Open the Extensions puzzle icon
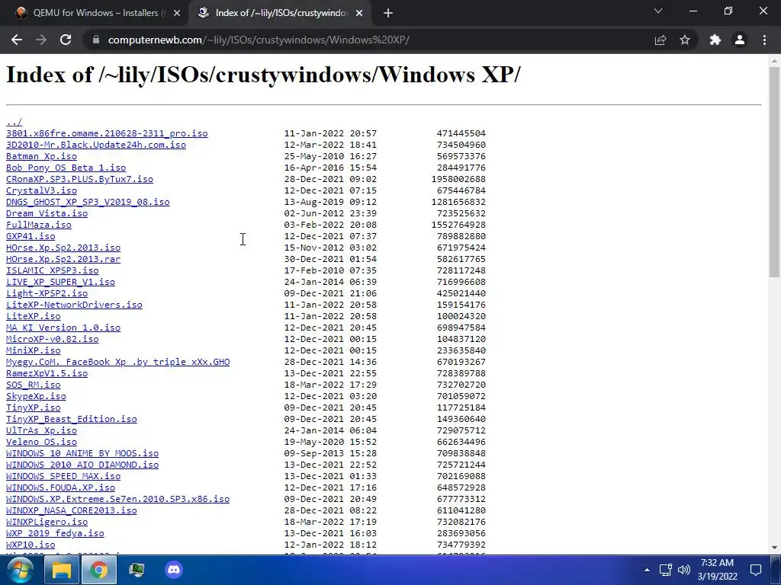Viewport: 781px width, 585px height. [715, 40]
